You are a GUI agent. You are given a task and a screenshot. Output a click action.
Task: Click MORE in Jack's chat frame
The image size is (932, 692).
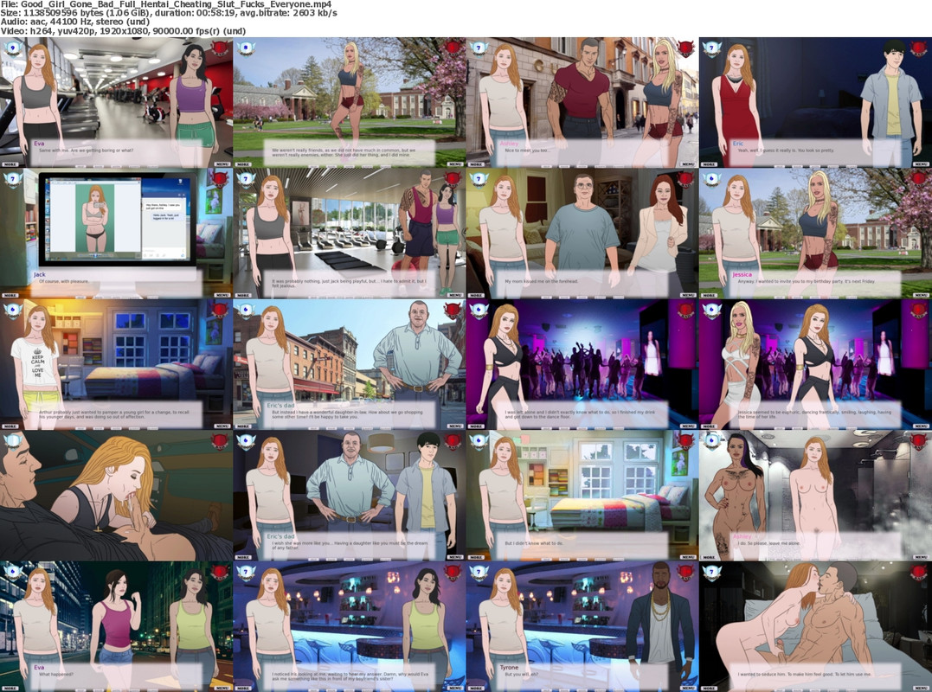point(10,295)
